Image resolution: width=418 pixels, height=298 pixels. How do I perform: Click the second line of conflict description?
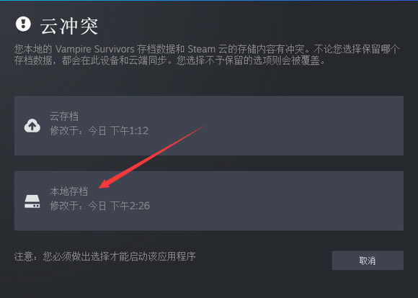pos(170,60)
